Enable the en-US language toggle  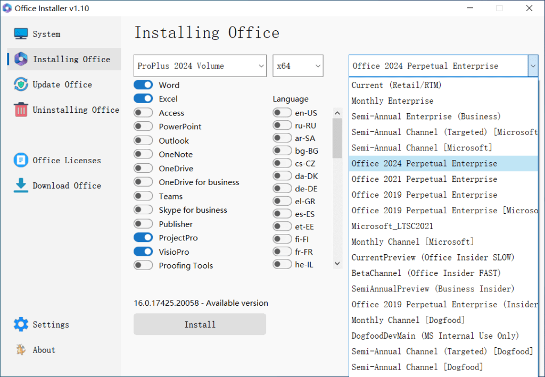pyautogui.click(x=282, y=113)
